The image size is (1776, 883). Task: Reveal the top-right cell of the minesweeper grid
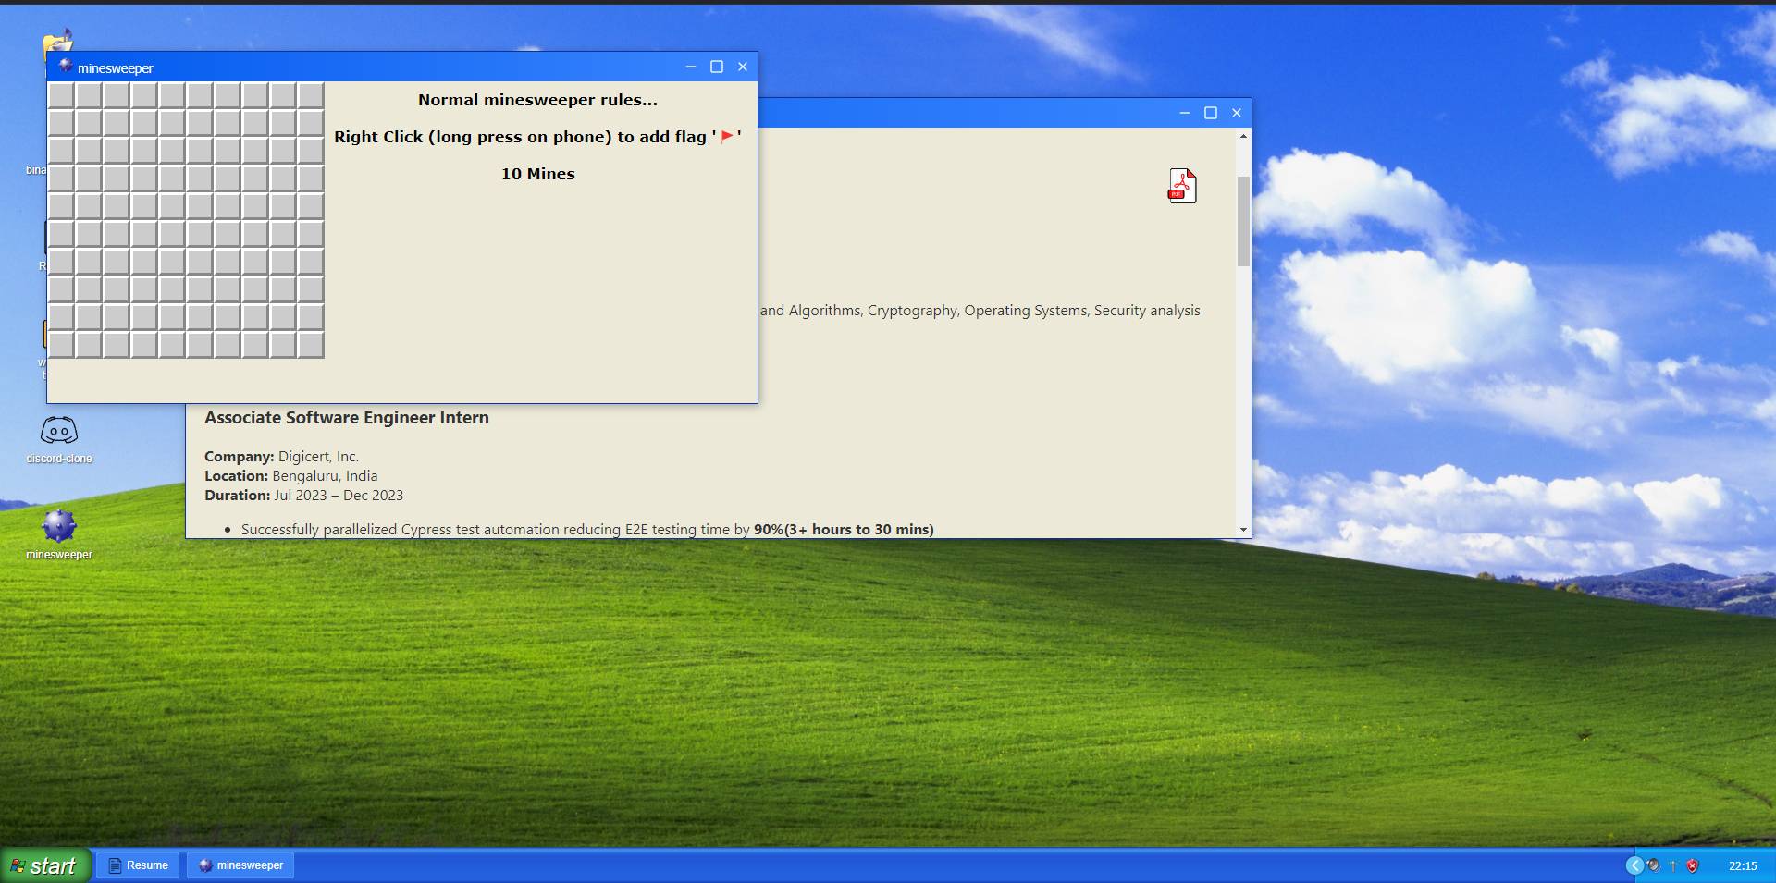pyautogui.click(x=311, y=95)
